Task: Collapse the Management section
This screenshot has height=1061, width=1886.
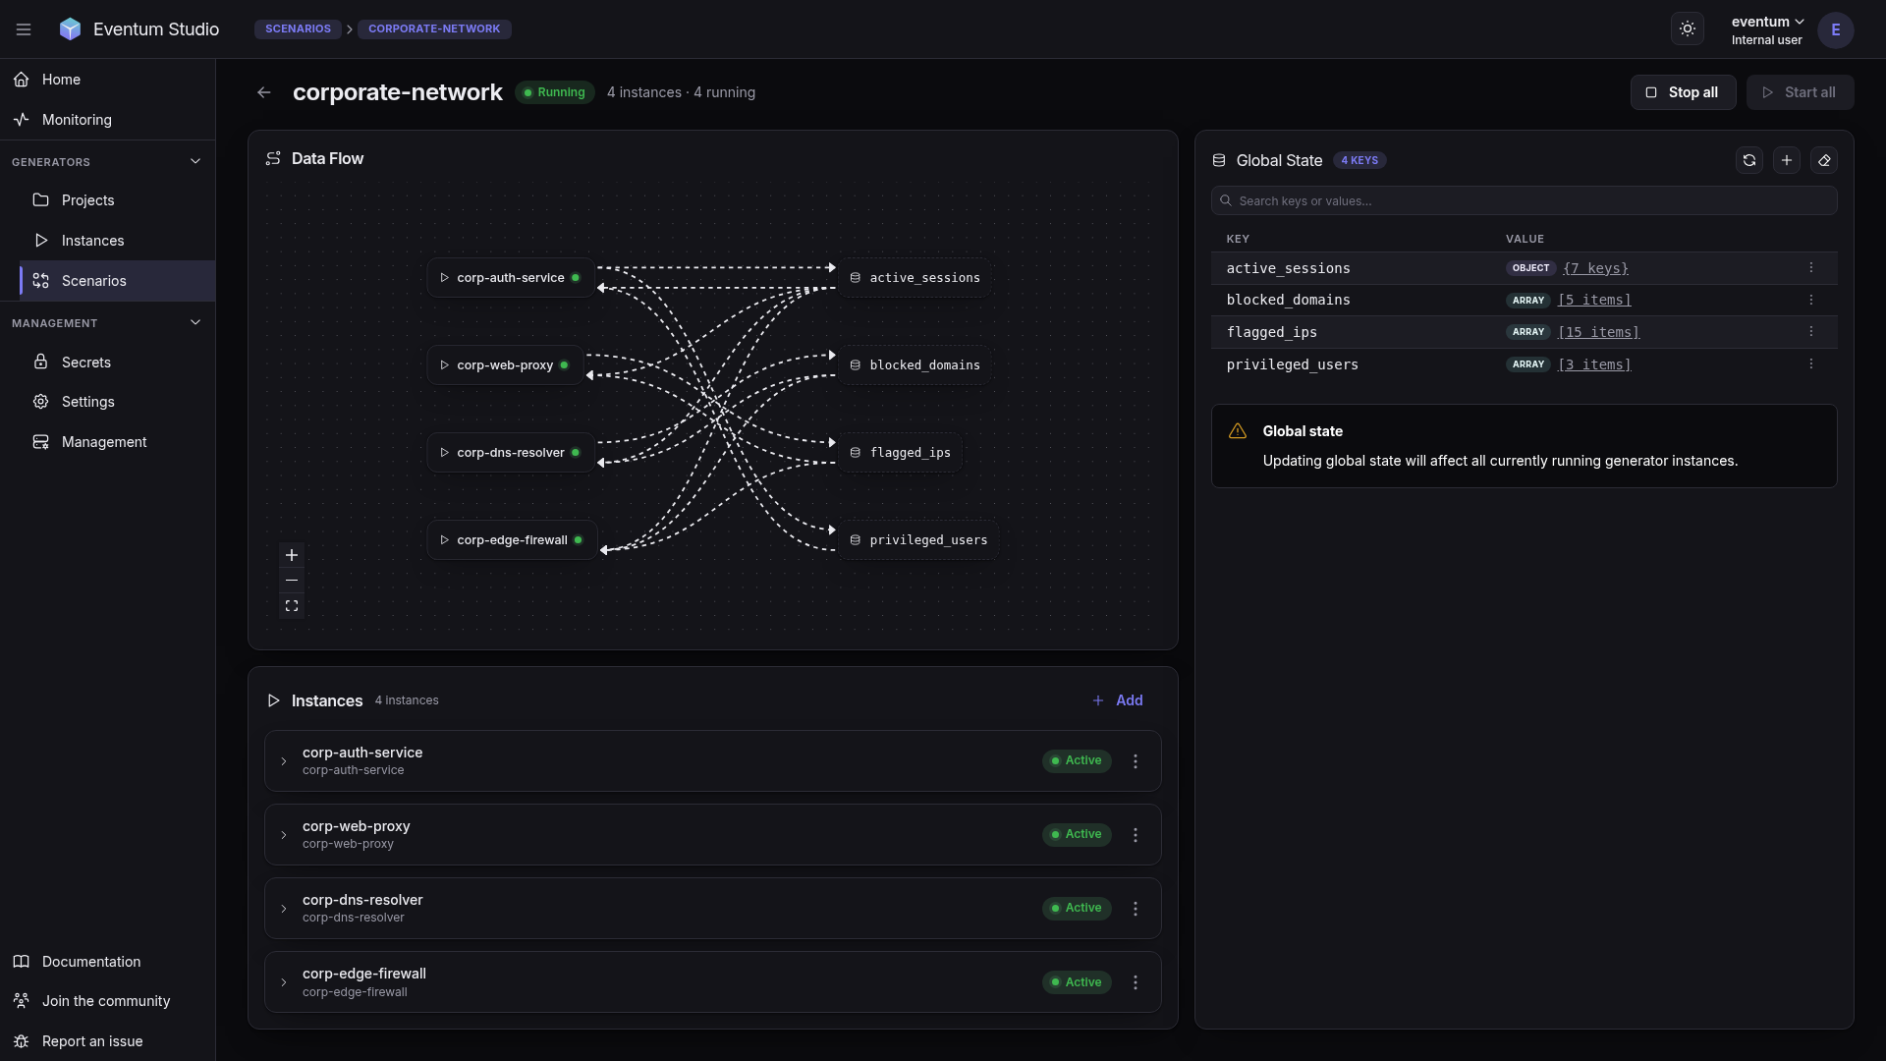Action: coord(195,322)
